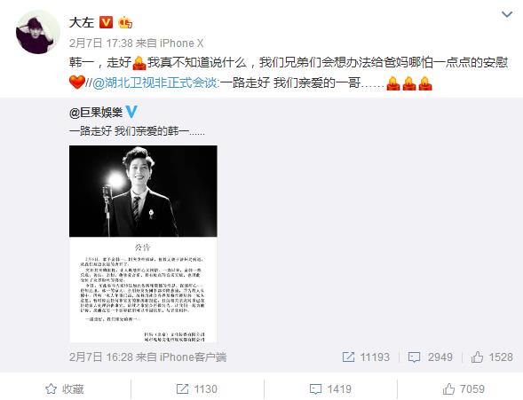Click the blue V badge beside 巨果娛樂
The height and width of the screenshot is (400, 523).
131,112
